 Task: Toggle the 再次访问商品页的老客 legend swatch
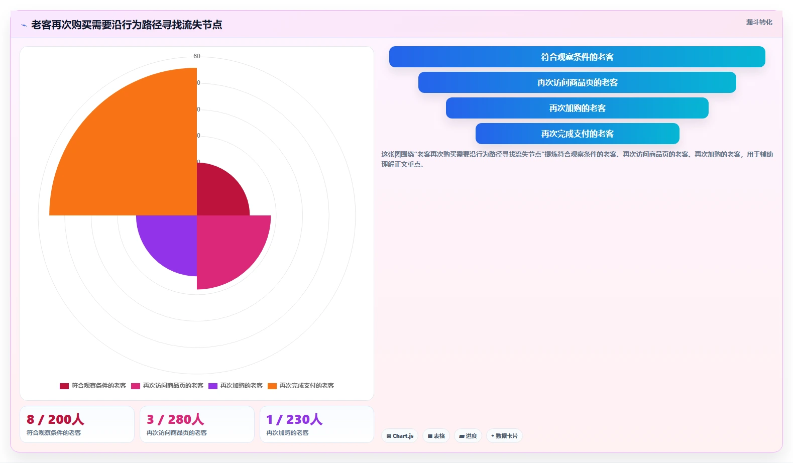click(x=136, y=386)
